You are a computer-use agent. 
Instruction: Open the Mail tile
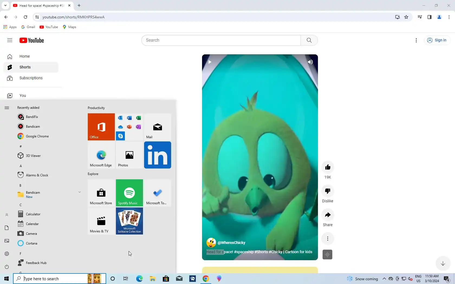pyautogui.click(x=158, y=127)
